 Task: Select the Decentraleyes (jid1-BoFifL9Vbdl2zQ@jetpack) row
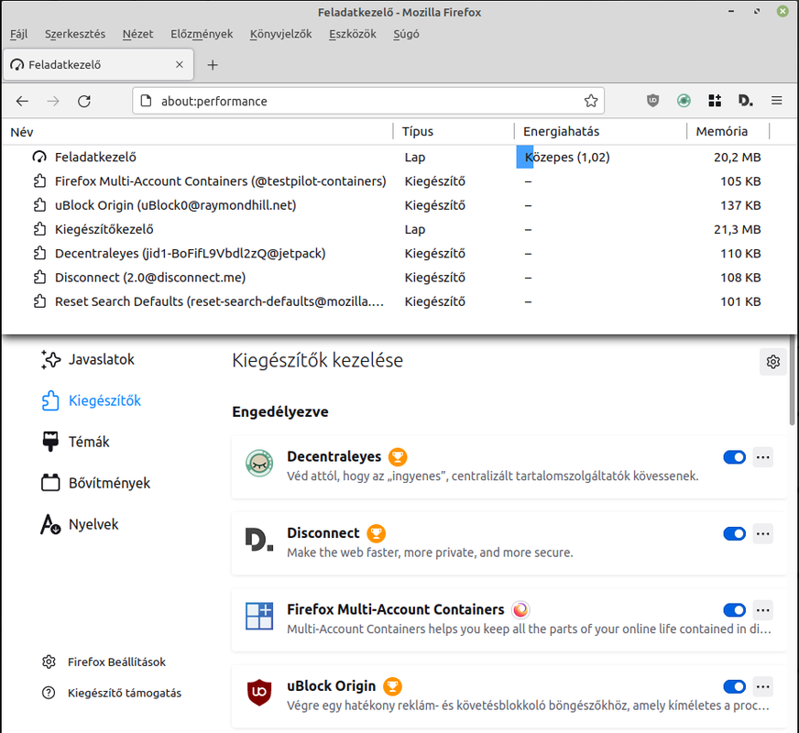(x=398, y=253)
